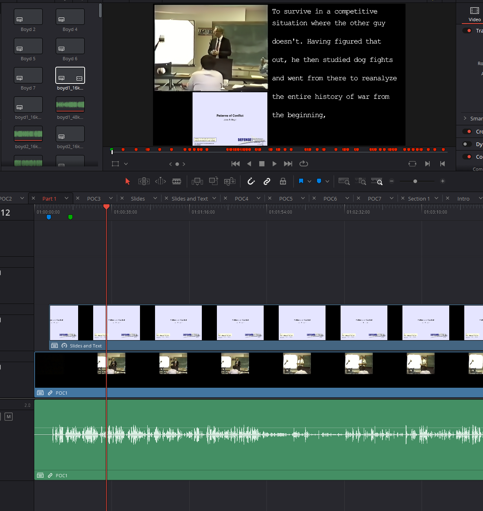Switch to the Slides and Text tab
The width and height of the screenshot is (483, 511).
[x=189, y=199]
